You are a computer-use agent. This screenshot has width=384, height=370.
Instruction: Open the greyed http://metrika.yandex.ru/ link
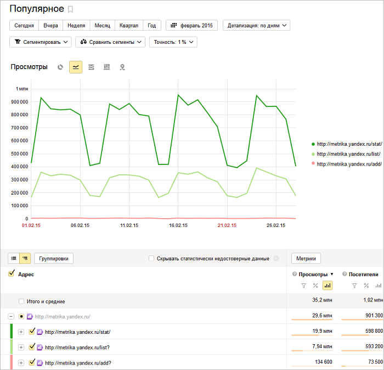coord(63,317)
